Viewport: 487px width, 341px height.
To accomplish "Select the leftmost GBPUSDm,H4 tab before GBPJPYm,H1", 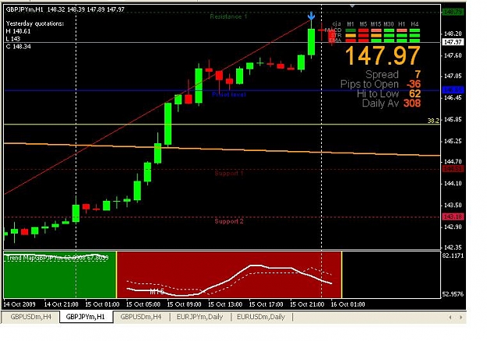I will [30, 317].
